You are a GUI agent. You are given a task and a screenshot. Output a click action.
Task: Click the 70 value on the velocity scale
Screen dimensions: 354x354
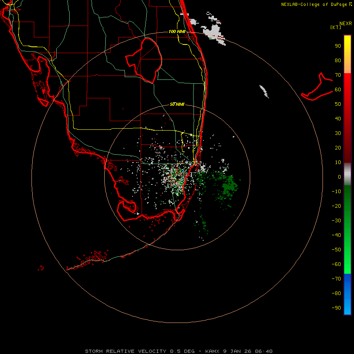338,75
